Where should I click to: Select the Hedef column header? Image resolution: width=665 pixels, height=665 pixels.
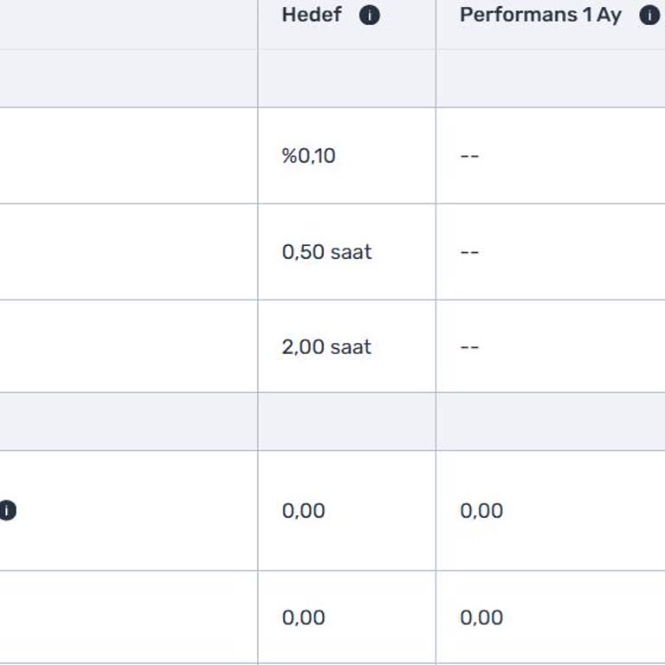(312, 16)
